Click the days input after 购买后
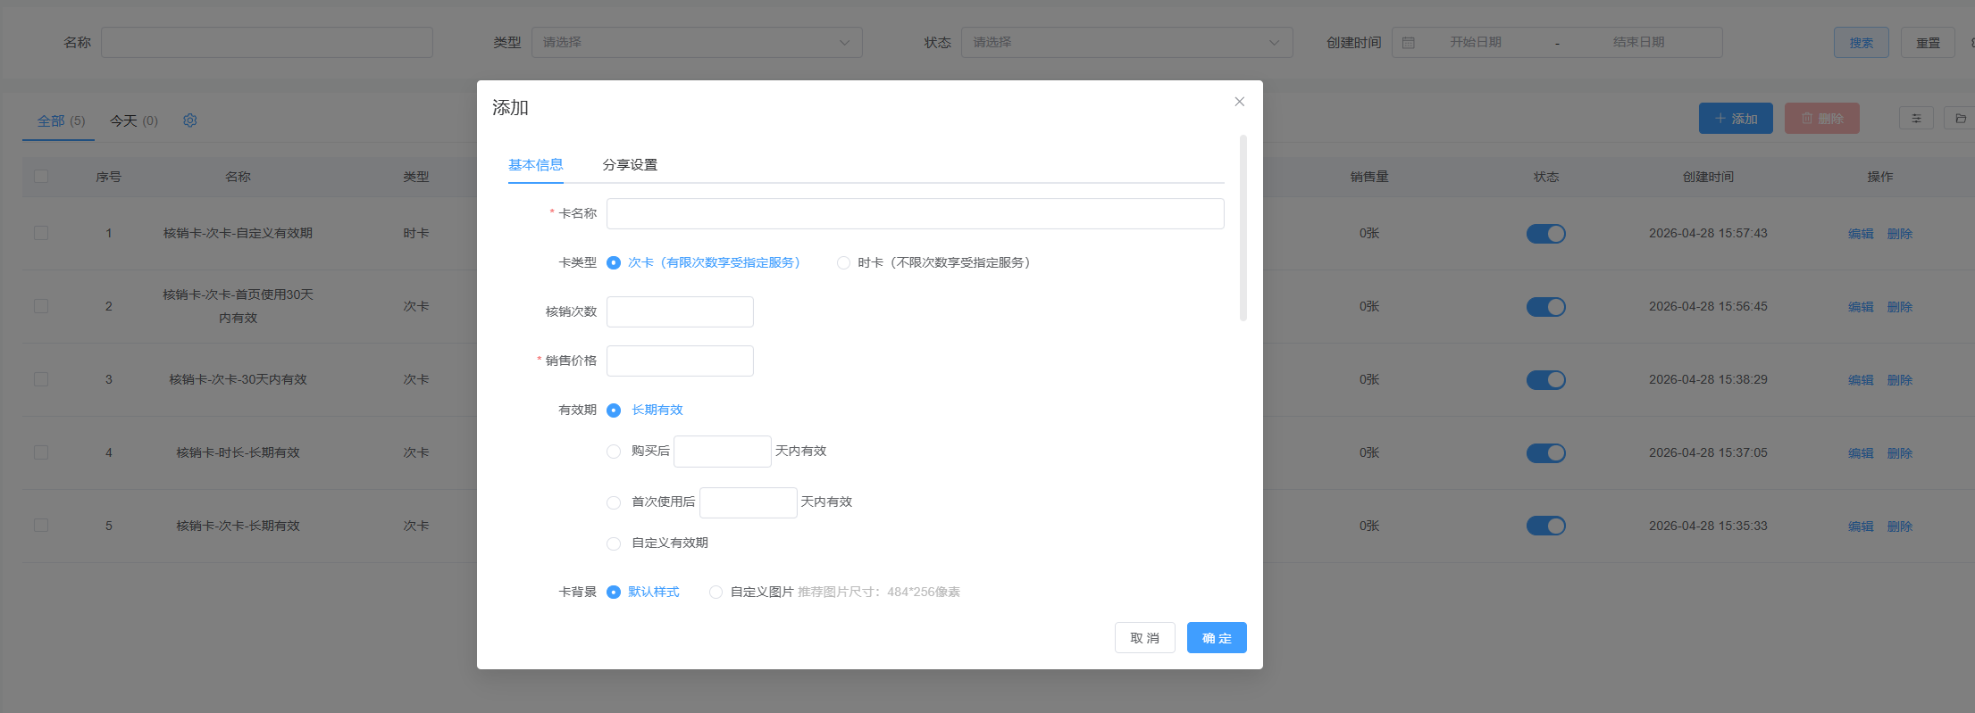This screenshot has height=713, width=1975. [723, 452]
